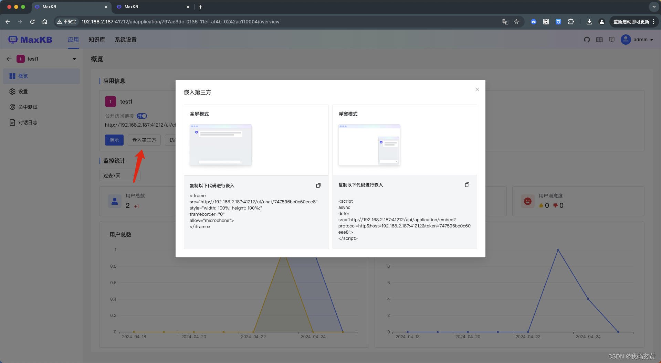Open the browser extensions puzzle icon

tap(571, 22)
